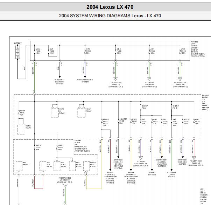The image size is (211, 205).
Task: Select the 'BLU/BLK' wire label under HTR fuse
Action: pyautogui.click(x=83, y=70)
